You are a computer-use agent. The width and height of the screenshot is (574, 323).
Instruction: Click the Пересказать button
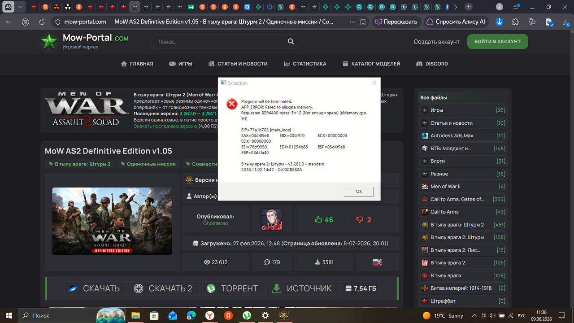[396, 22]
